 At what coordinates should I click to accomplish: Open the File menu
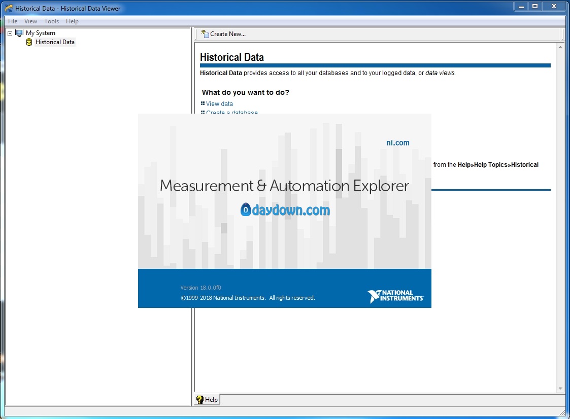(x=13, y=21)
